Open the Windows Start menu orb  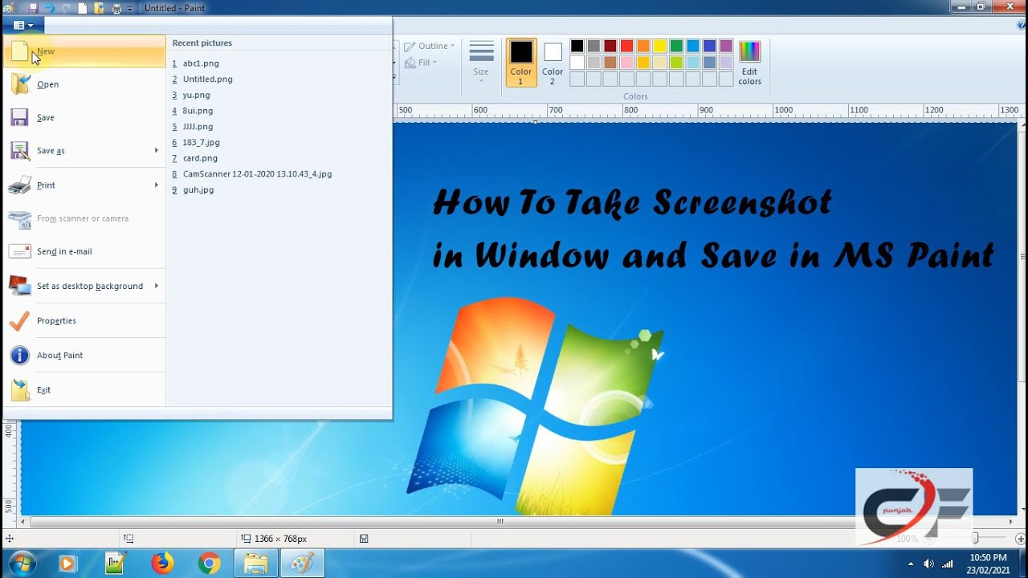click(22, 564)
